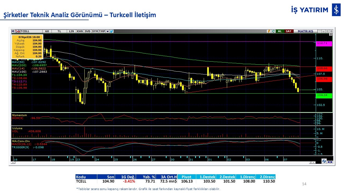Open the chart type icon beside TCELL
Viewport: 344px width, 193px height.
(x=18, y=31)
